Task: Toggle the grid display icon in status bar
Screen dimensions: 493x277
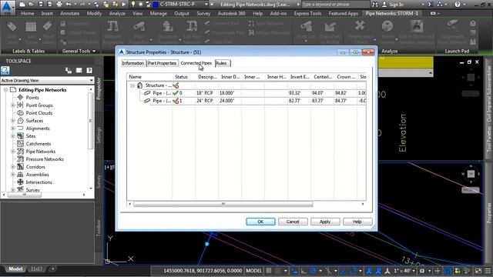Action: coord(269,270)
